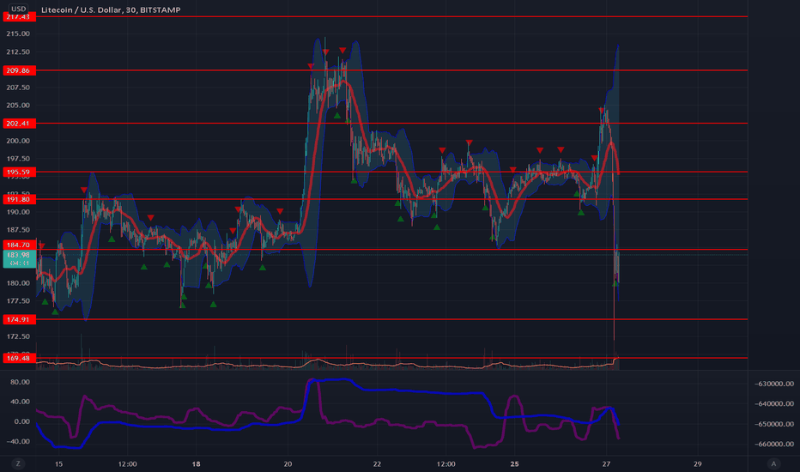Click date 18 on the time axis
Image resolution: width=800 pixels, height=472 pixels.
coord(196,464)
